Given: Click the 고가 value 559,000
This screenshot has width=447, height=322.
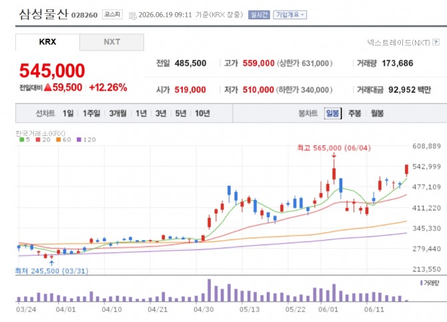Looking at the screenshot, I should click(x=259, y=63).
